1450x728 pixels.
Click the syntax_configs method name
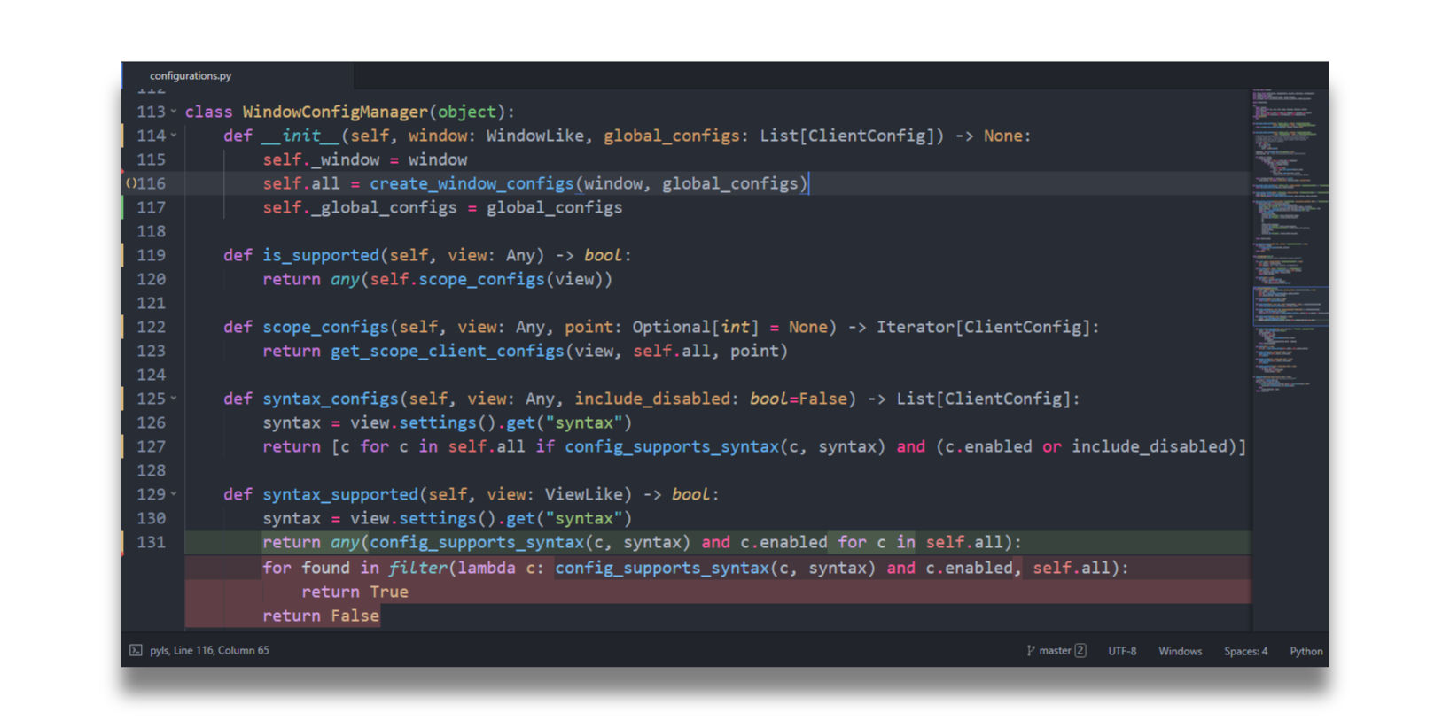pos(331,399)
